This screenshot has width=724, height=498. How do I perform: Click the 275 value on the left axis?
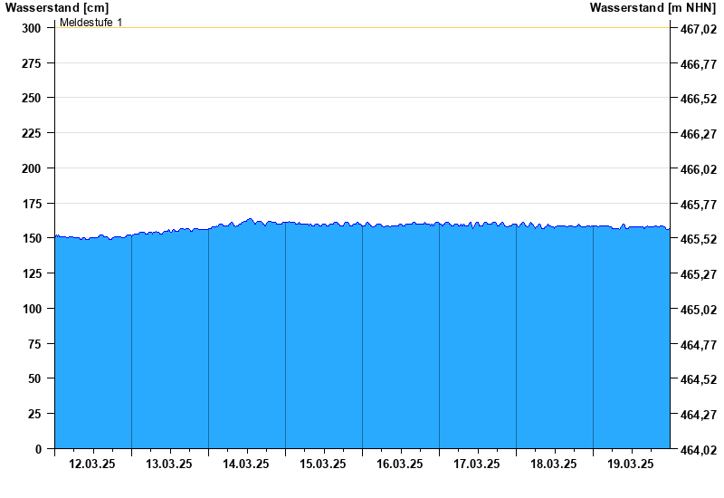tap(32, 63)
